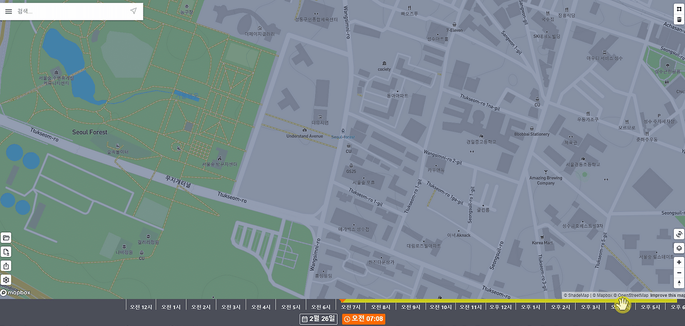Image resolution: width=685 pixels, height=326 pixels.
Task: Zoom out of the map
Action: point(679,273)
